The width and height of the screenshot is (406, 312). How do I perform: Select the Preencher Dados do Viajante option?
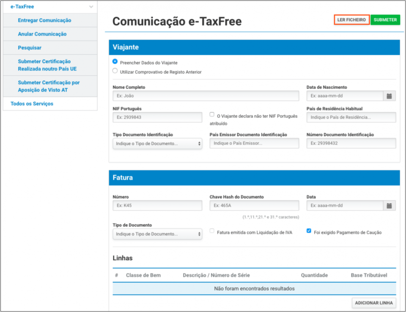[x=114, y=61]
